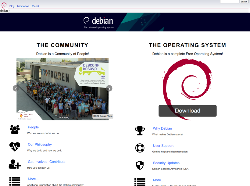Show next carousel photo with right arrow
The width and height of the screenshot is (250, 186).
tap(109, 88)
